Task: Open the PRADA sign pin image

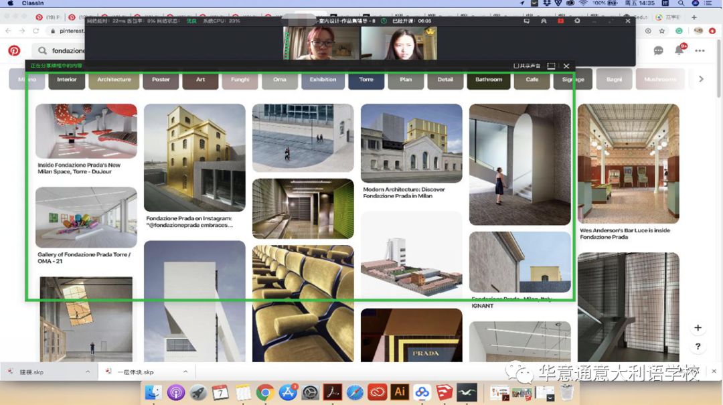Action: click(x=411, y=335)
